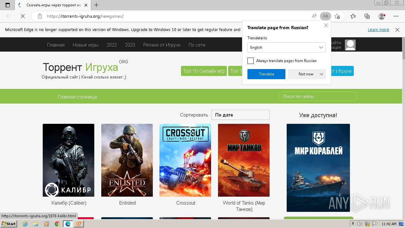The height and width of the screenshot is (228, 405).
Task: Click Not now in translate popup
Action: coord(306,74)
